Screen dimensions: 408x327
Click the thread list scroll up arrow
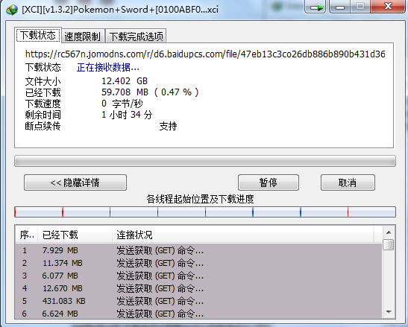click(x=389, y=232)
